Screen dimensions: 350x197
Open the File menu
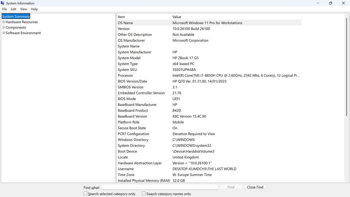click(x=4, y=9)
